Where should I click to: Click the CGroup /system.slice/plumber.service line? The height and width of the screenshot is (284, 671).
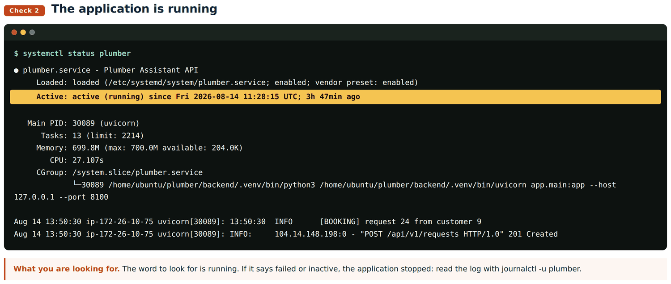coord(119,172)
